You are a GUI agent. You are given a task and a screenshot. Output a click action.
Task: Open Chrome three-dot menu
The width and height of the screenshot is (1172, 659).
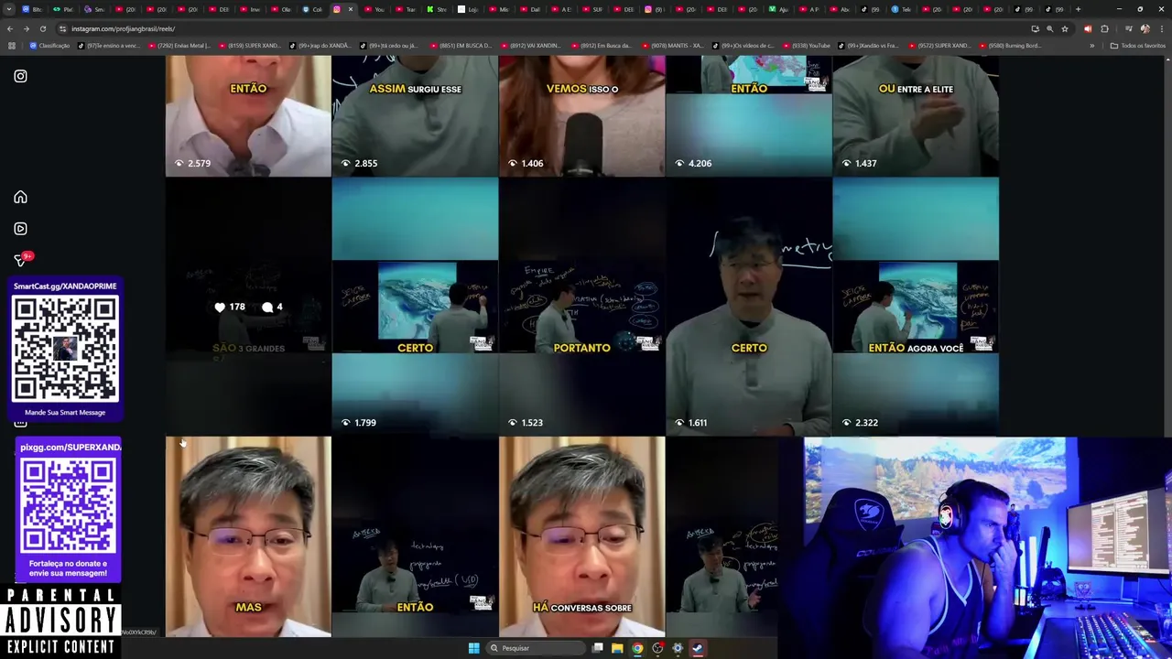point(1160,28)
